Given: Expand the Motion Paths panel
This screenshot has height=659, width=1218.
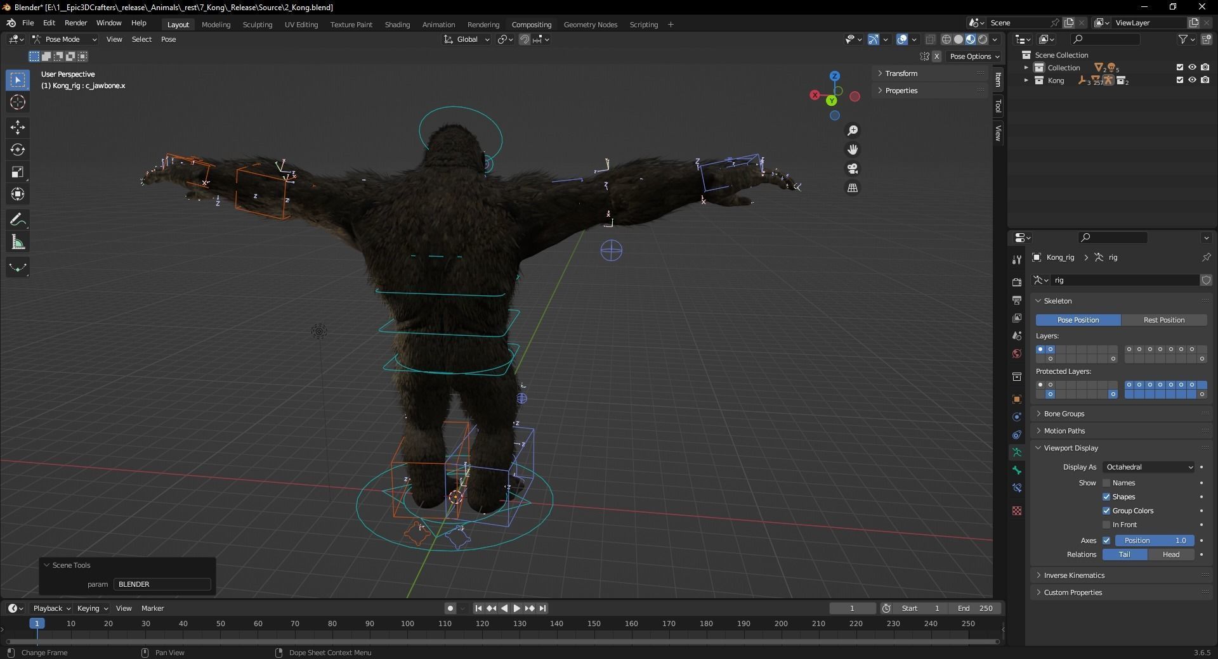Looking at the screenshot, I should coord(1064,431).
